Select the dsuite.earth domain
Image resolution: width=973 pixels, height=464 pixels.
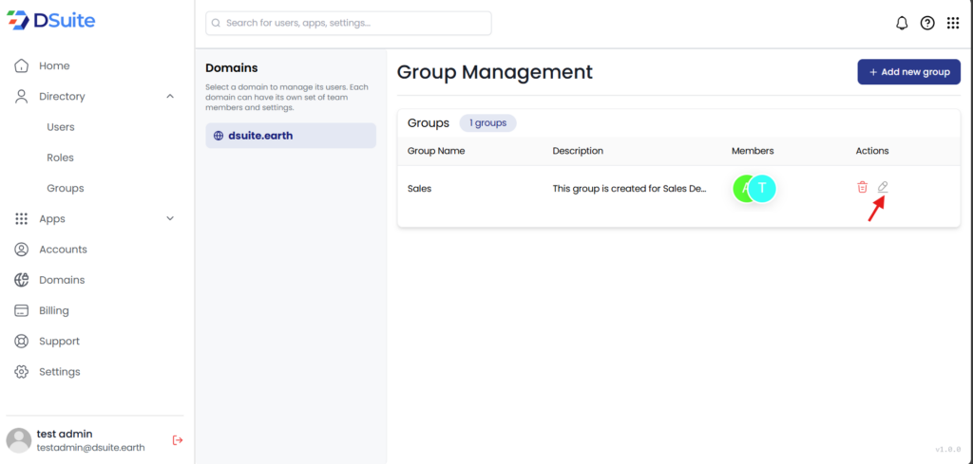click(x=290, y=136)
